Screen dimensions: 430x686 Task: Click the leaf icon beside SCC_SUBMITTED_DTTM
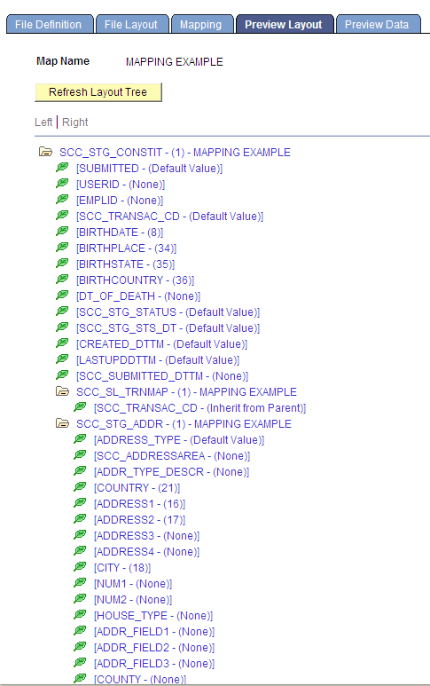(x=62, y=375)
